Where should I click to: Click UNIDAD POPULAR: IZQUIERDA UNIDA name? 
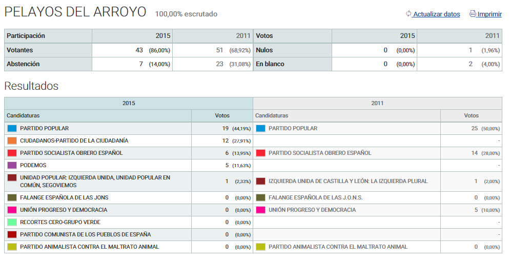[95, 182]
